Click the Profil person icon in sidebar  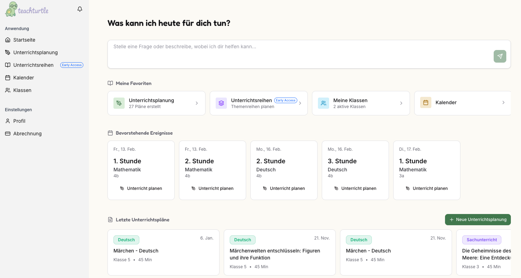[8, 121]
